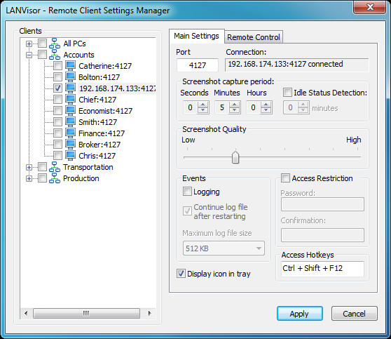Enable Idle Status Detection checkbox
This screenshot has width=391, height=339.
click(x=287, y=93)
